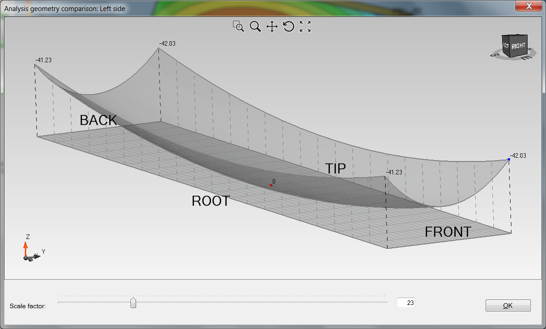Click the BACK label in the viewport

(x=98, y=120)
